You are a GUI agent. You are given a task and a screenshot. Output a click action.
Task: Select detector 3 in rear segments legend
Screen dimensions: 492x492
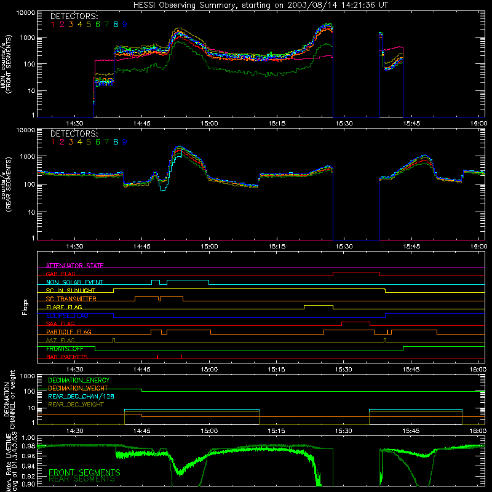(x=71, y=142)
